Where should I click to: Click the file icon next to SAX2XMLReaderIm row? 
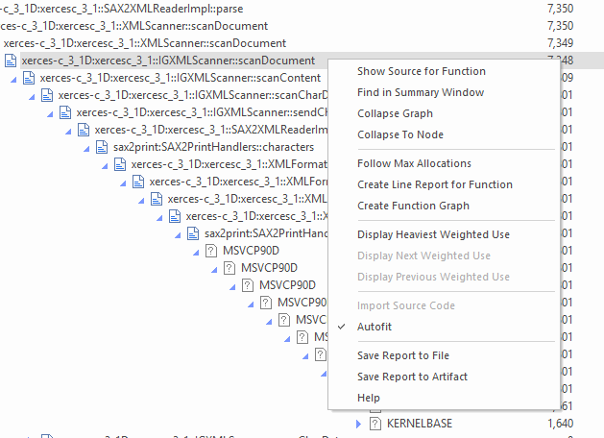pos(85,130)
